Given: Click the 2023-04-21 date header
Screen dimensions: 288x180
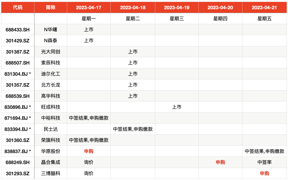Looking at the screenshot, I should 264,7.
